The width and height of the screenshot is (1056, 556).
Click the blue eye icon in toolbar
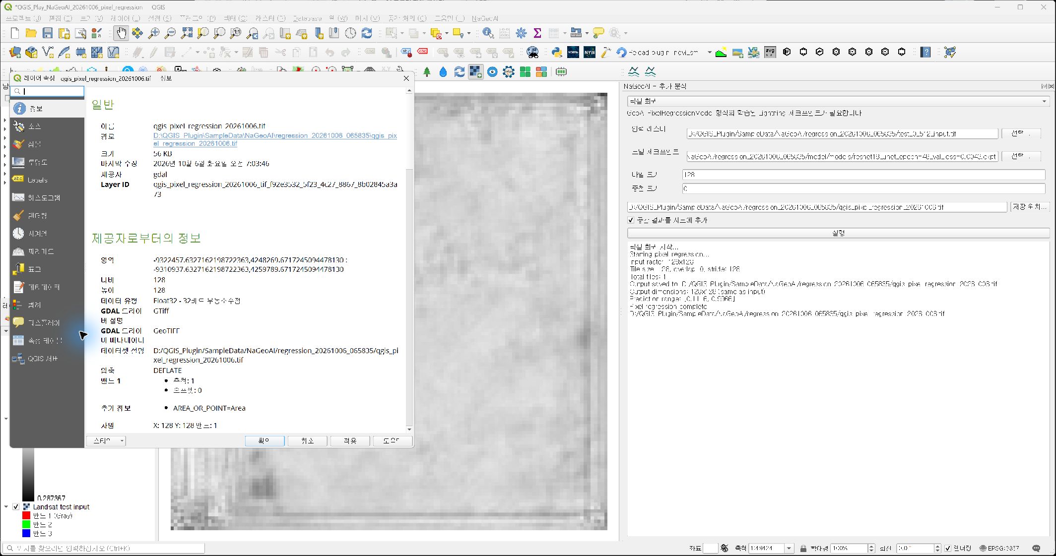point(492,72)
